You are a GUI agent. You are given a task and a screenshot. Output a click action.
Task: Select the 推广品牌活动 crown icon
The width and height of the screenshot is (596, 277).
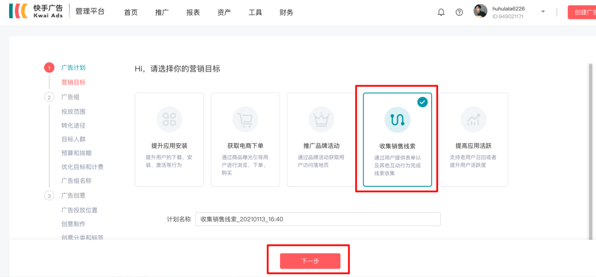[321, 119]
